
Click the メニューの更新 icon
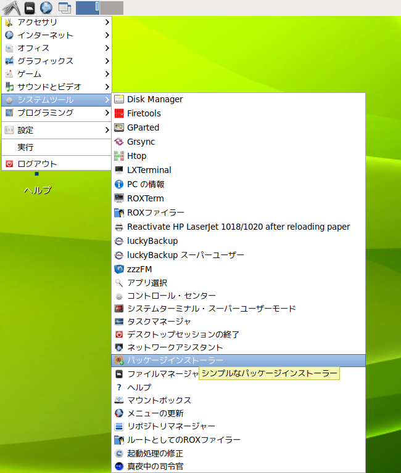point(119,413)
